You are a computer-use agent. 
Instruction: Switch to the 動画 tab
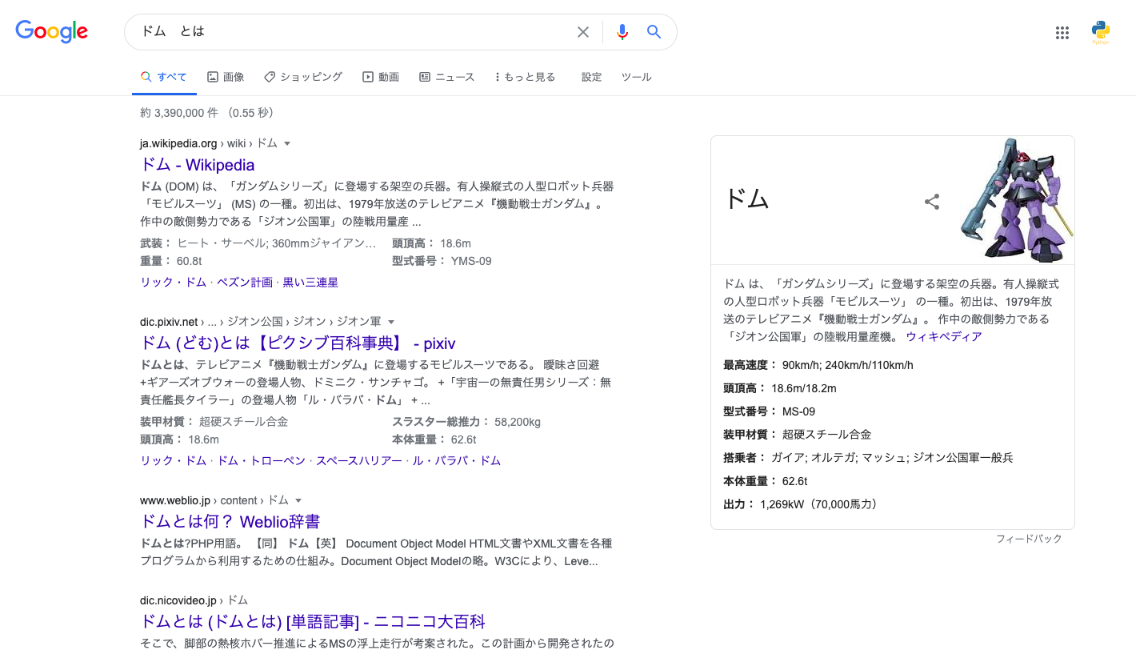(x=381, y=77)
